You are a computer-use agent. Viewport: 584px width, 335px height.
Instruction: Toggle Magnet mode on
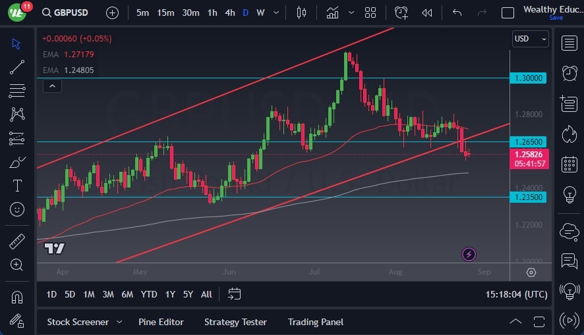[x=17, y=297]
